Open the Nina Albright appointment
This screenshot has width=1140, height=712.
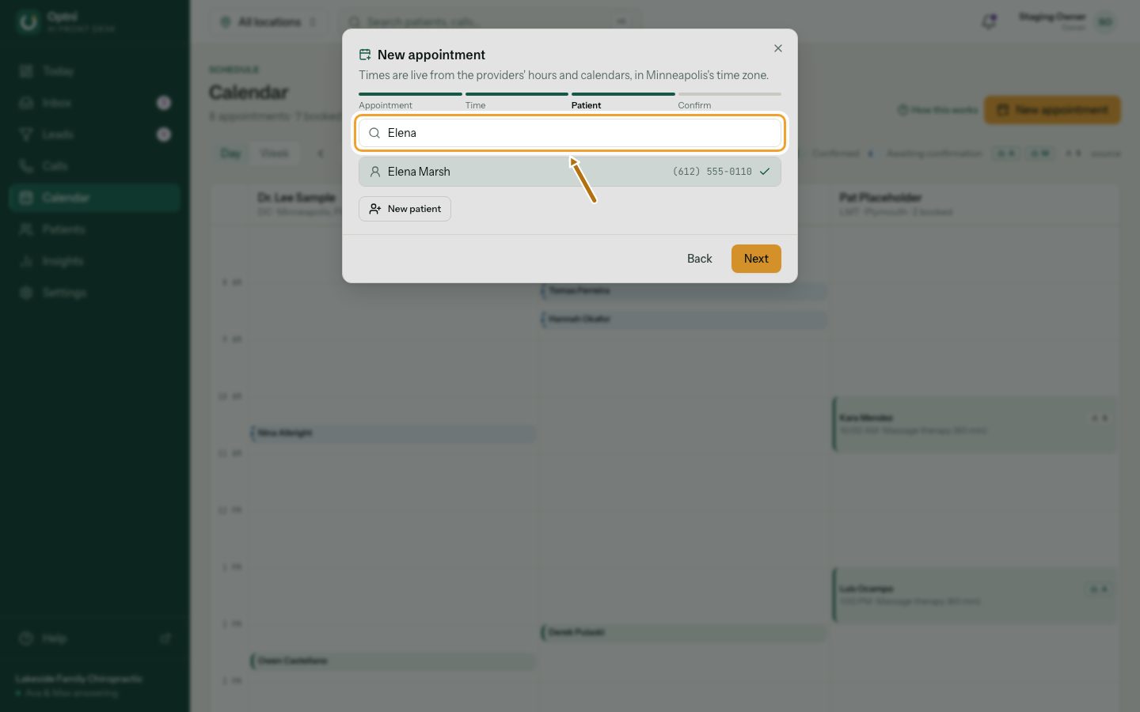click(x=393, y=433)
